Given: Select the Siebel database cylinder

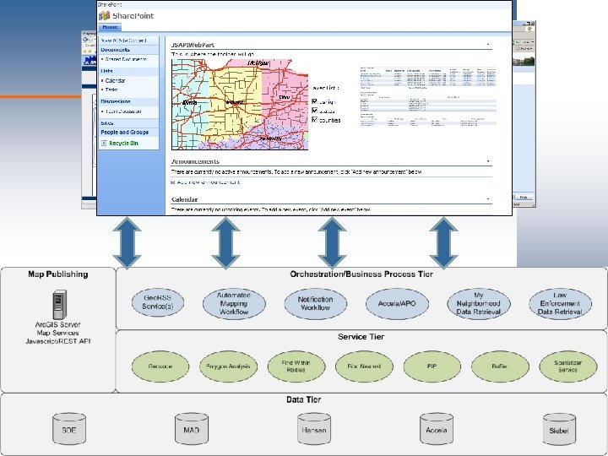Looking at the screenshot, I should click(559, 429).
